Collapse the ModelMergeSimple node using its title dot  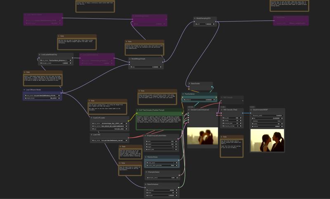pos(130,59)
